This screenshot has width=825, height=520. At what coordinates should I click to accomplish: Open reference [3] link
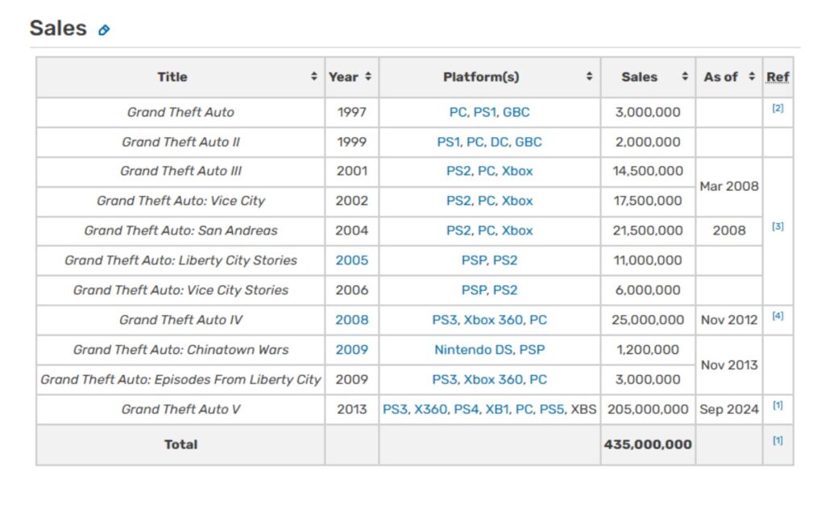point(777,227)
